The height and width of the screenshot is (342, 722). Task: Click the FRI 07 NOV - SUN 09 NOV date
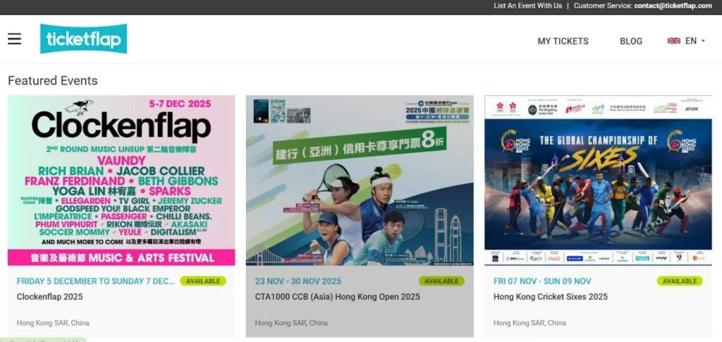(542, 281)
